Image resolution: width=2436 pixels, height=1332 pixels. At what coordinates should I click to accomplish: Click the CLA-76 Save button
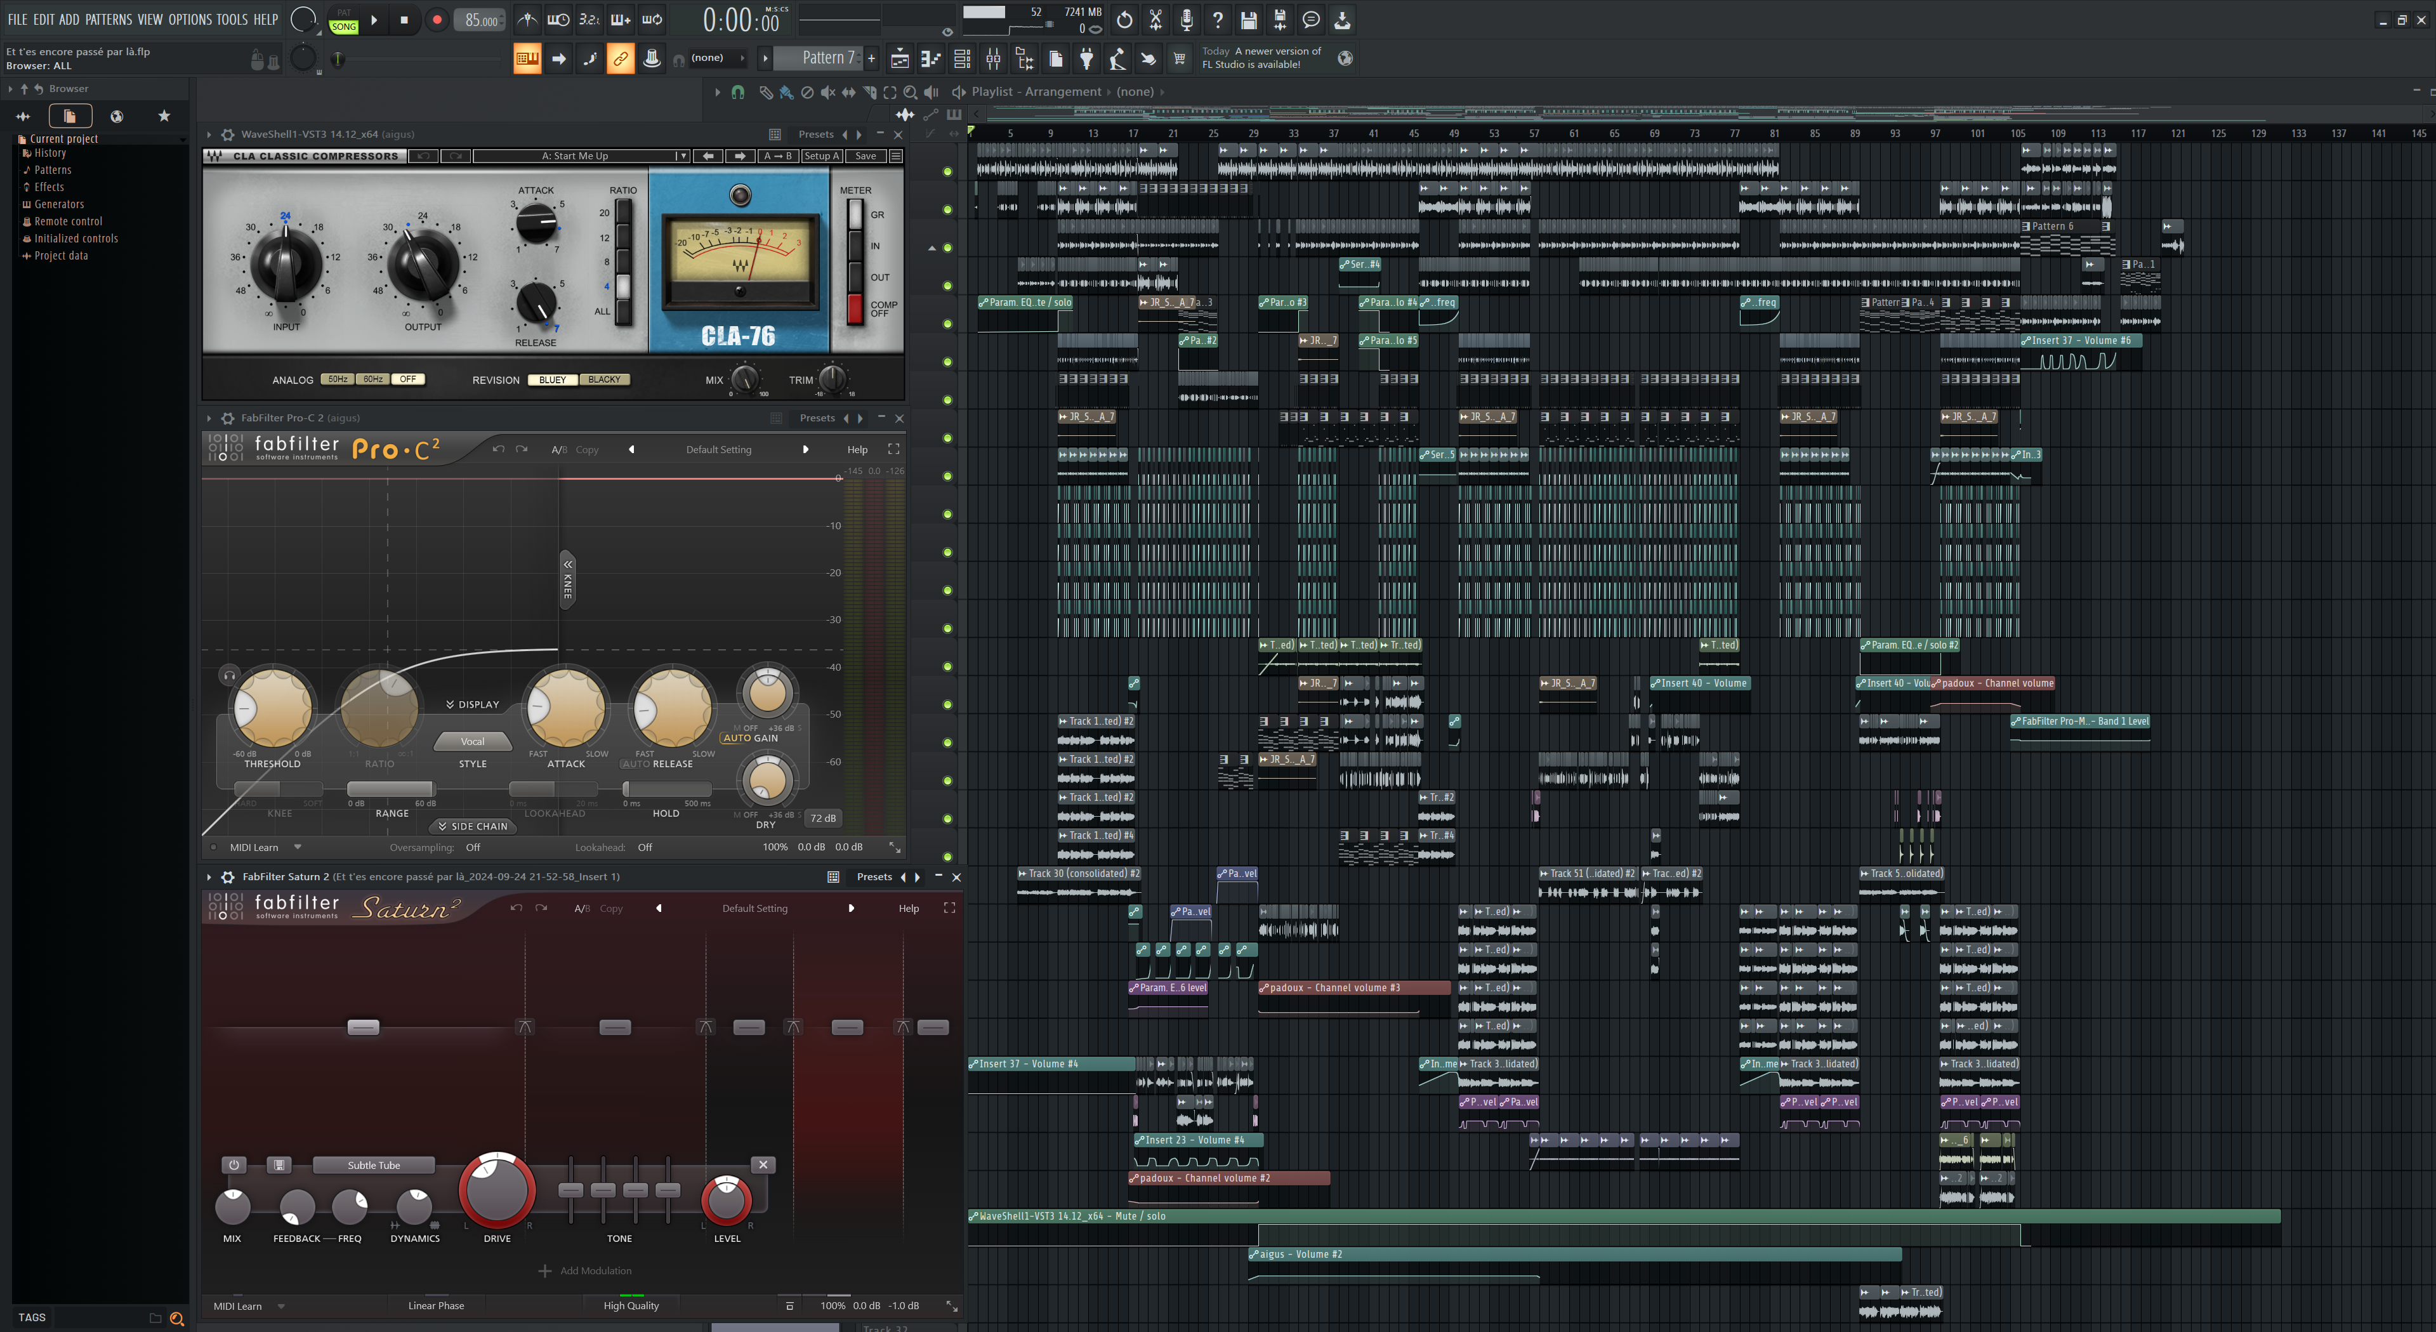(x=866, y=156)
